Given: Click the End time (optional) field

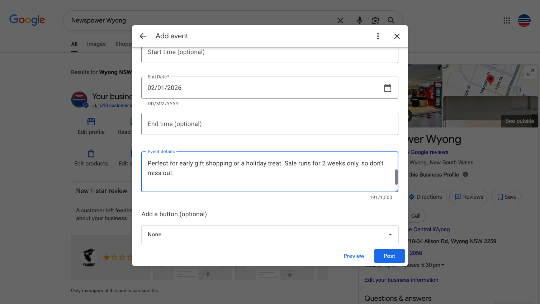Looking at the screenshot, I should pos(270,124).
